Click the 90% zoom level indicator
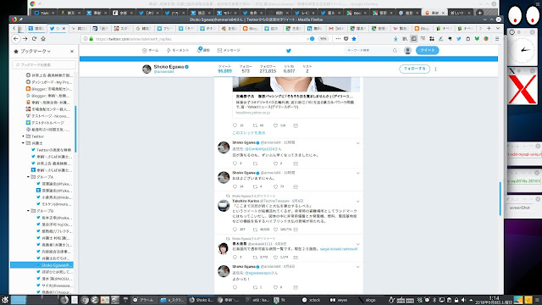Image resolution: width=542 pixels, height=305 pixels. pos(324,39)
